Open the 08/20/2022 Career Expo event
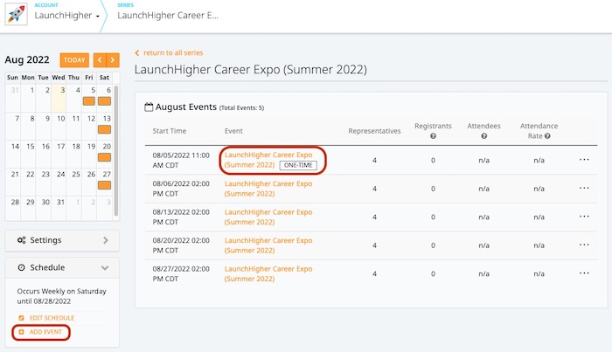The image size is (612, 352). pos(268,245)
